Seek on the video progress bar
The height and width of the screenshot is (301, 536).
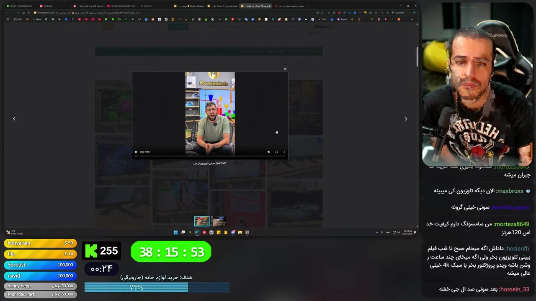pos(210,156)
